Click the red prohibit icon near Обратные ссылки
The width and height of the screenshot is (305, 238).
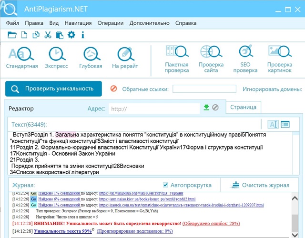[x=113, y=89]
